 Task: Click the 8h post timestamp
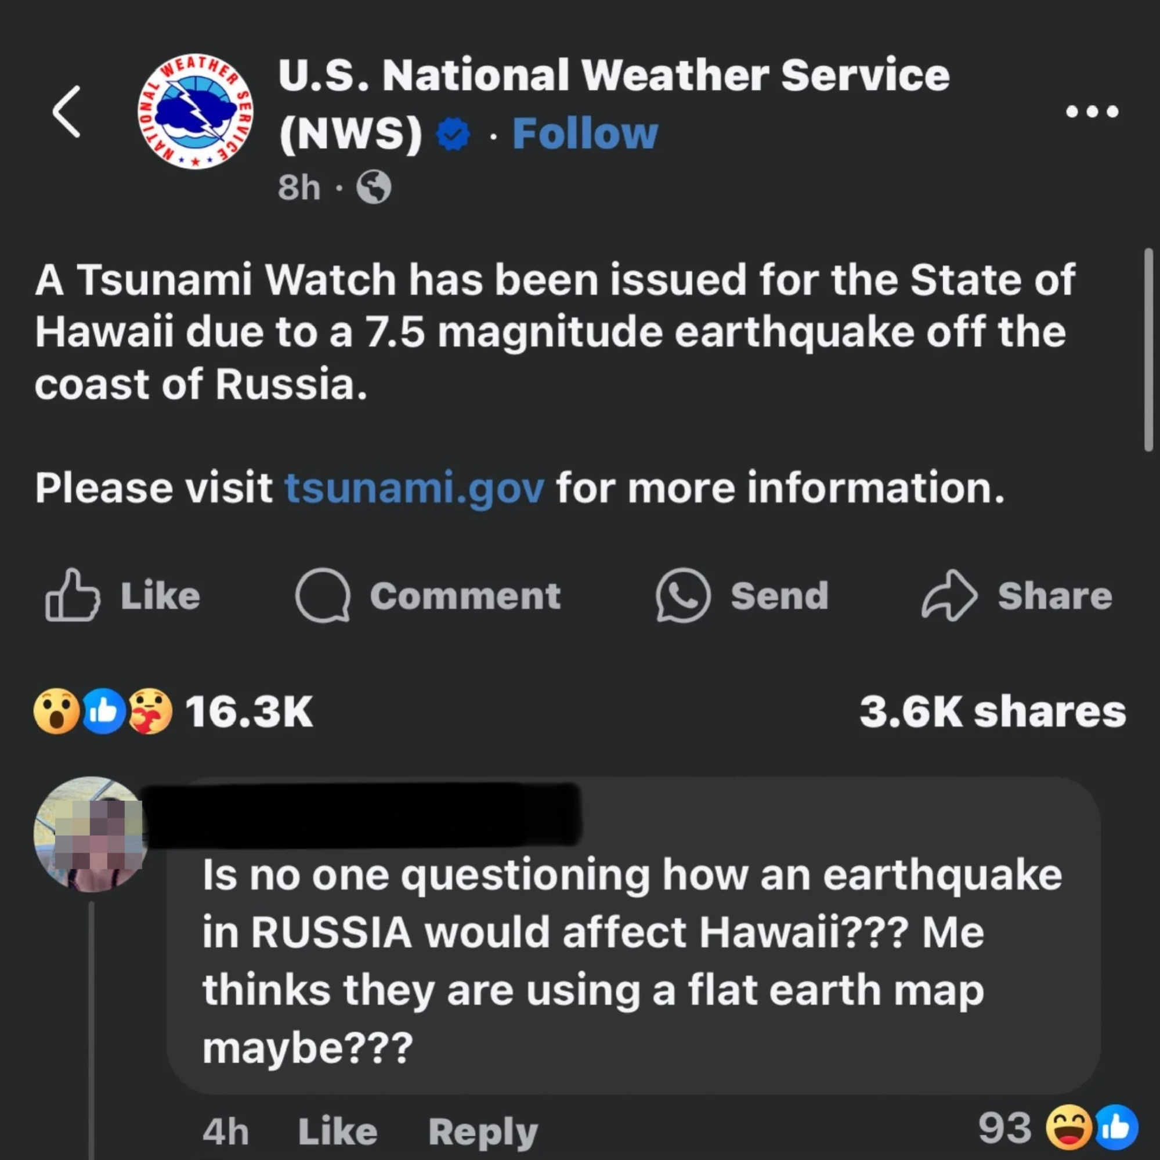tap(298, 187)
